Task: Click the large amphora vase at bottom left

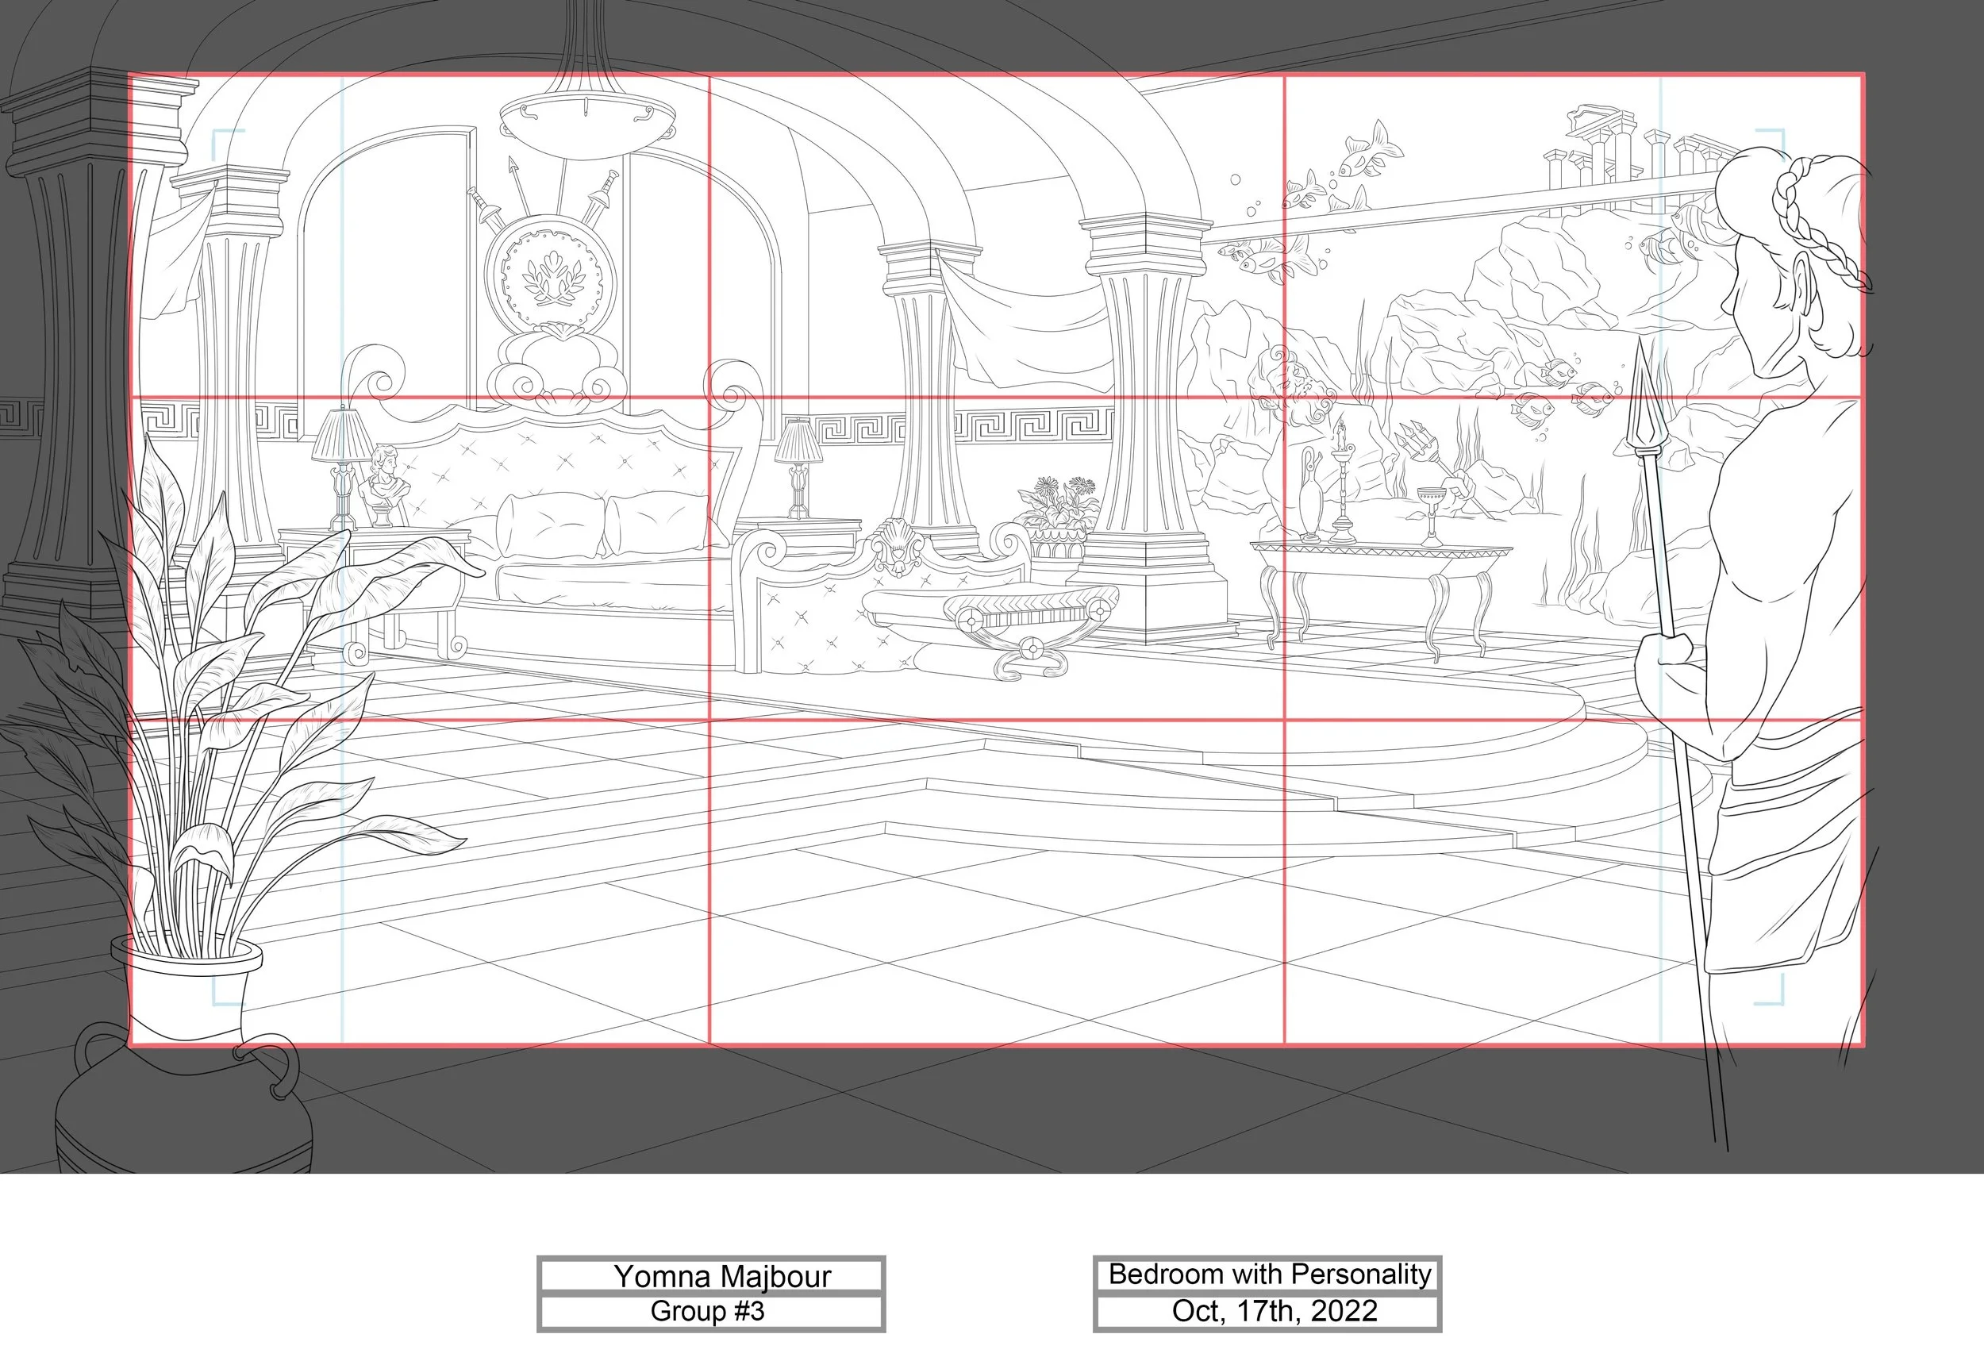Action: point(183,1110)
